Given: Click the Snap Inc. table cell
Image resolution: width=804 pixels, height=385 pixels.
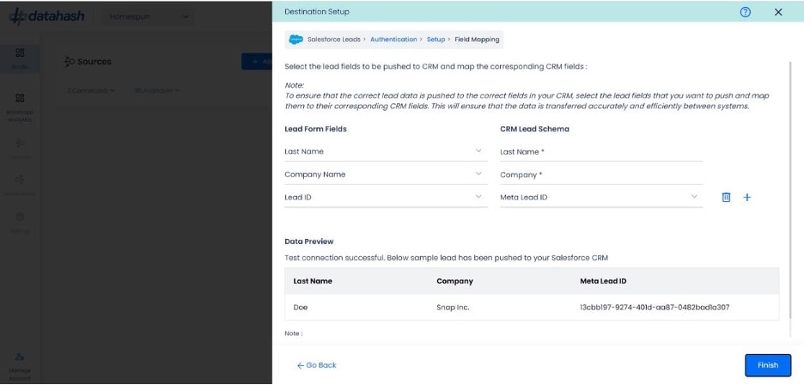Looking at the screenshot, I should pos(453,308).
